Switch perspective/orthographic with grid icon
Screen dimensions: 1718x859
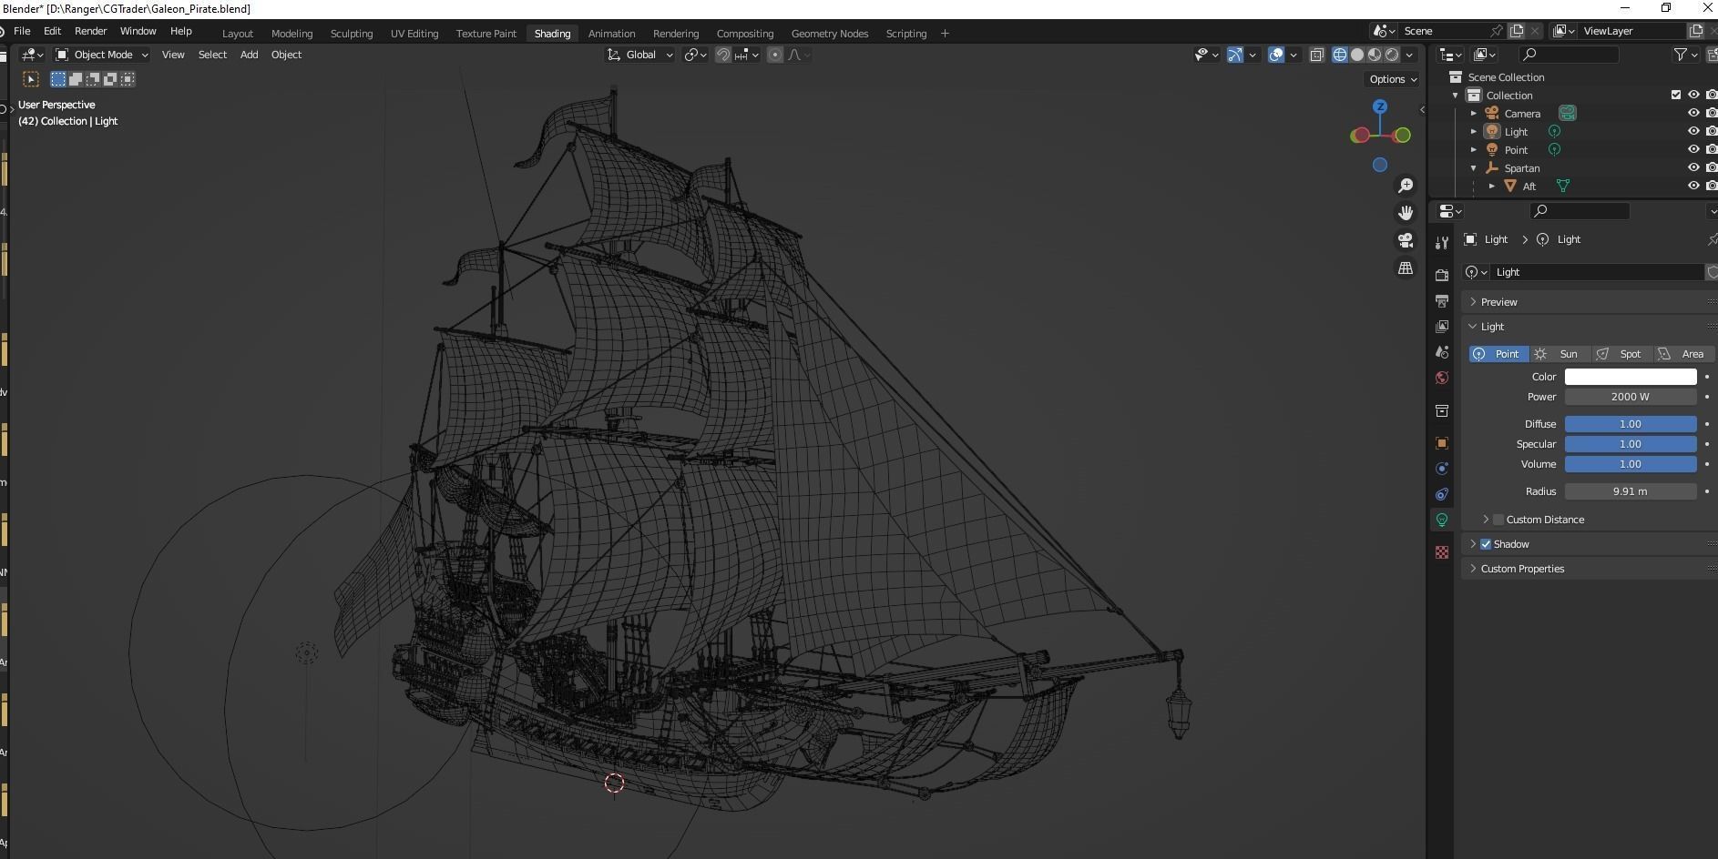pyautogui.click(x=1406, y=268)
